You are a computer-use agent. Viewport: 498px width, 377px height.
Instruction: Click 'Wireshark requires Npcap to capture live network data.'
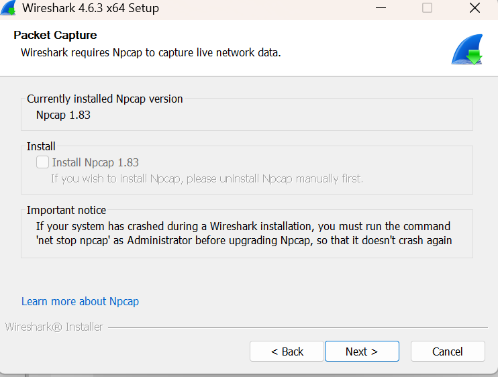click(x=151, y=53)
